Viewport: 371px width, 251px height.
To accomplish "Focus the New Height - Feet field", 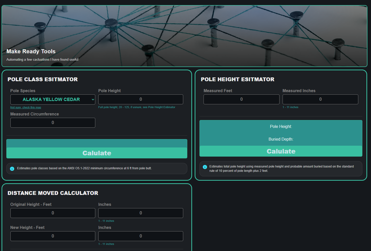I will pyautogui.click(x=53, y=236).
